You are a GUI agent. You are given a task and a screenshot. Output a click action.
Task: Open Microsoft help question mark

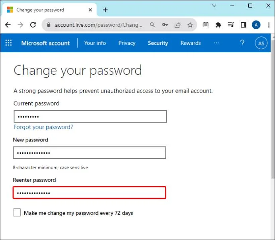pyautogui.click(x=242, y=43)
